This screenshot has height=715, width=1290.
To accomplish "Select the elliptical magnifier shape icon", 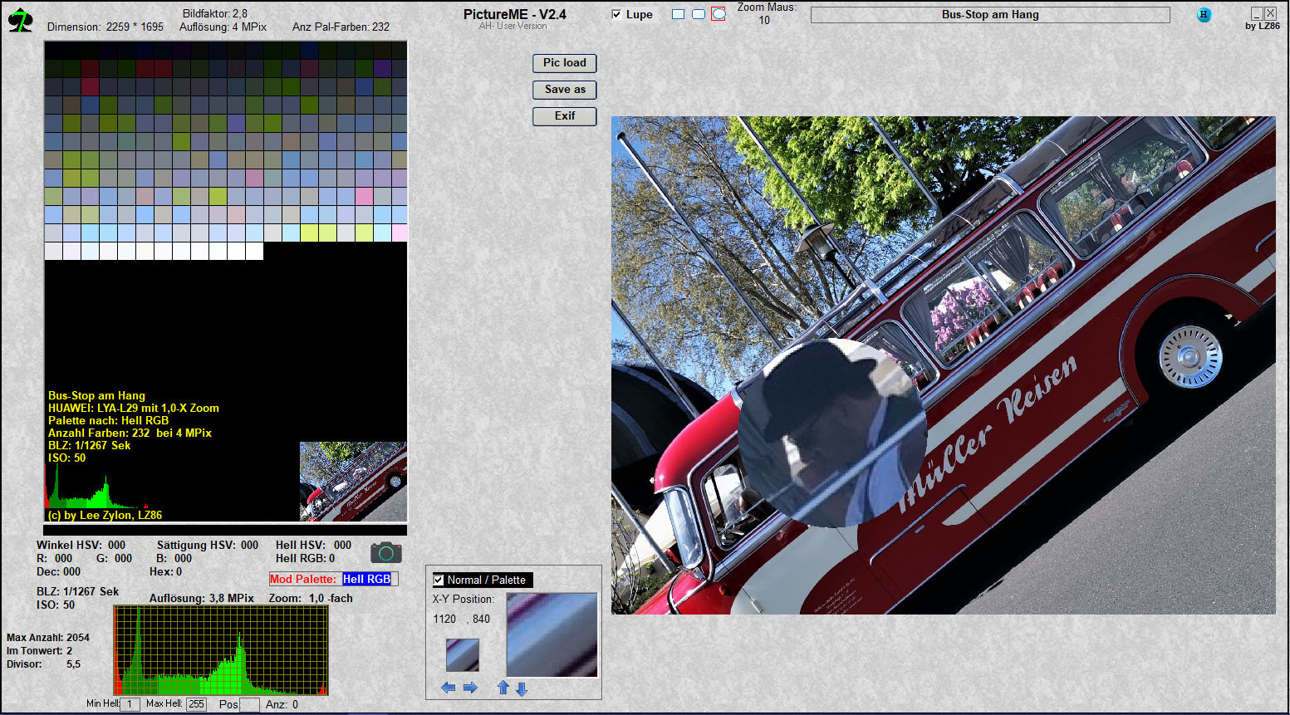I will tap(719, 14).
